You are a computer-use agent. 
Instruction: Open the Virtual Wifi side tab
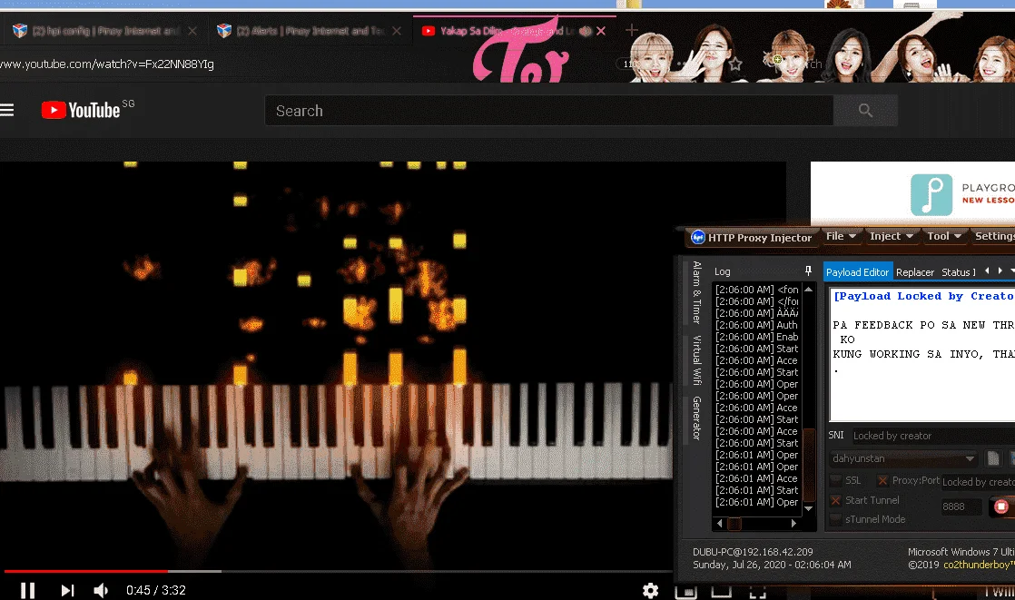[x=696, y=359]
